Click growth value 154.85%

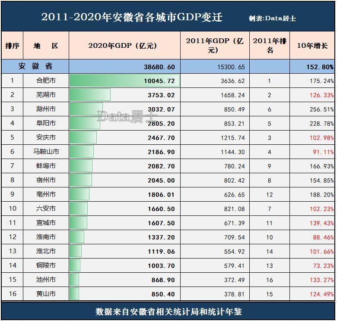pyautogui.click(x=322, y=181)
